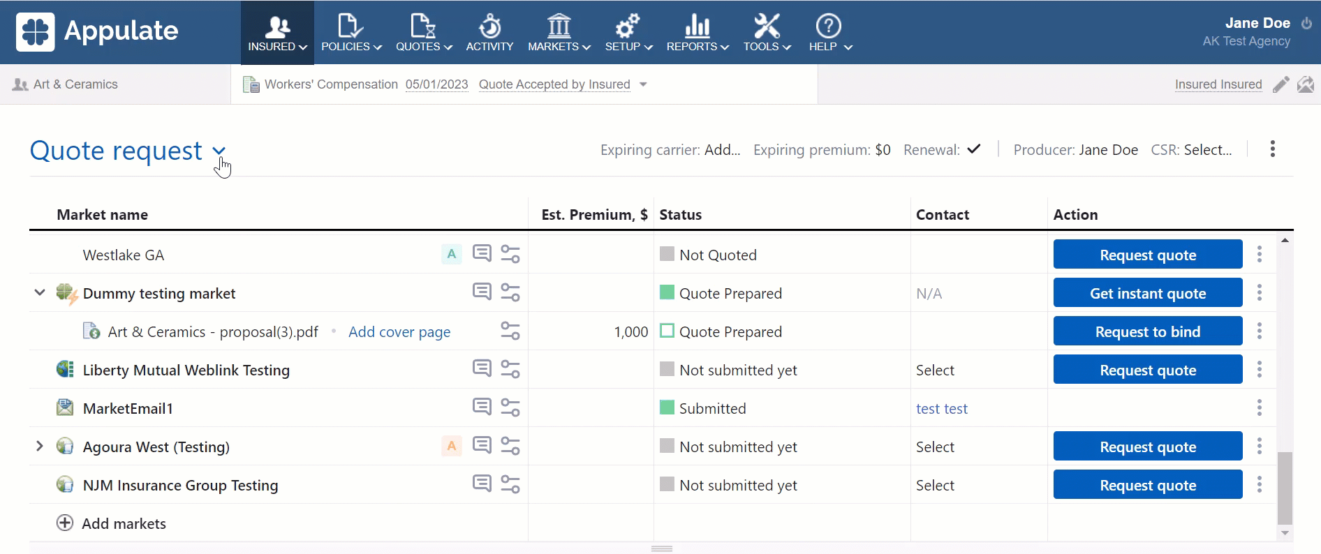Click the power logout icon
Screen dimensions: 1321x554
pos(1306,23)
